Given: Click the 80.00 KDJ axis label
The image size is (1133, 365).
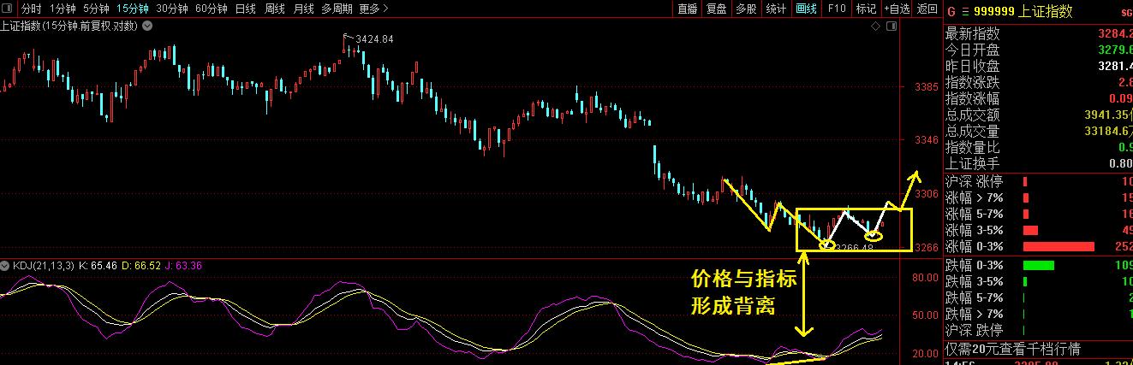Looking at the screenshot, I should coord(926,278).
